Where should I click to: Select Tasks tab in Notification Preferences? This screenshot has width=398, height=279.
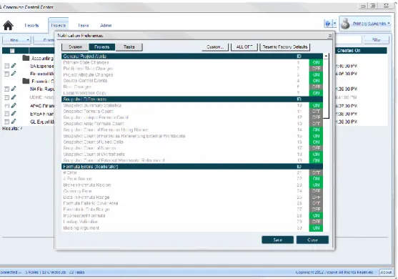pyautogui.click(x=129, y=47)
